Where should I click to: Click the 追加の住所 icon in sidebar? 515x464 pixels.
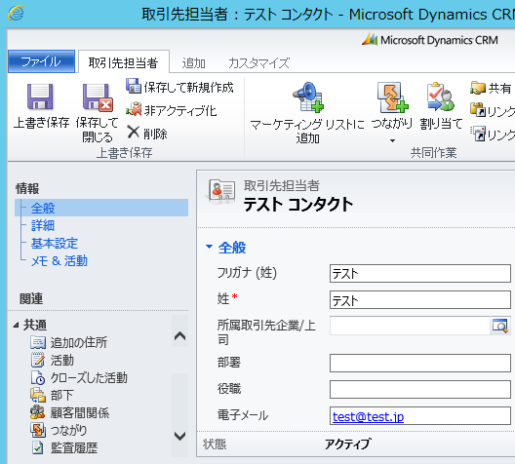38,342
